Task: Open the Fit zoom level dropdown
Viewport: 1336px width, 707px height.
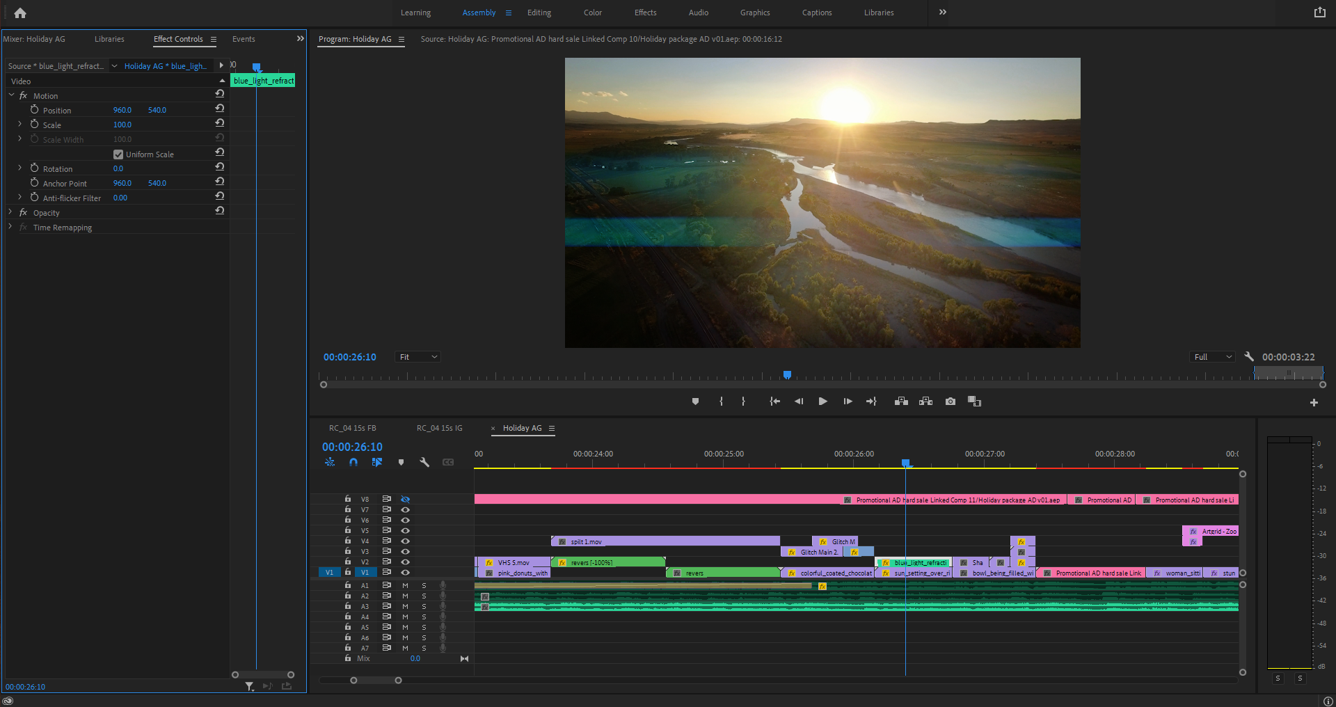Action: pyautogui.click(x=417, y=357)
